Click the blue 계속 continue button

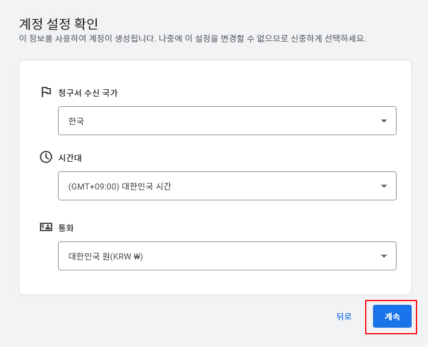tap(392, 316)
